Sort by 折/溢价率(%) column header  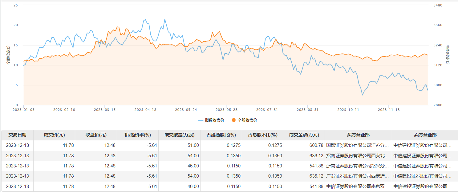pyautogui.click(x=138, y=135)
